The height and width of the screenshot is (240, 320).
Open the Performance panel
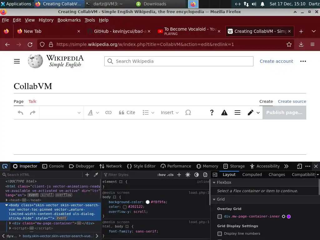pyautogui.click(x=176, y=166)
